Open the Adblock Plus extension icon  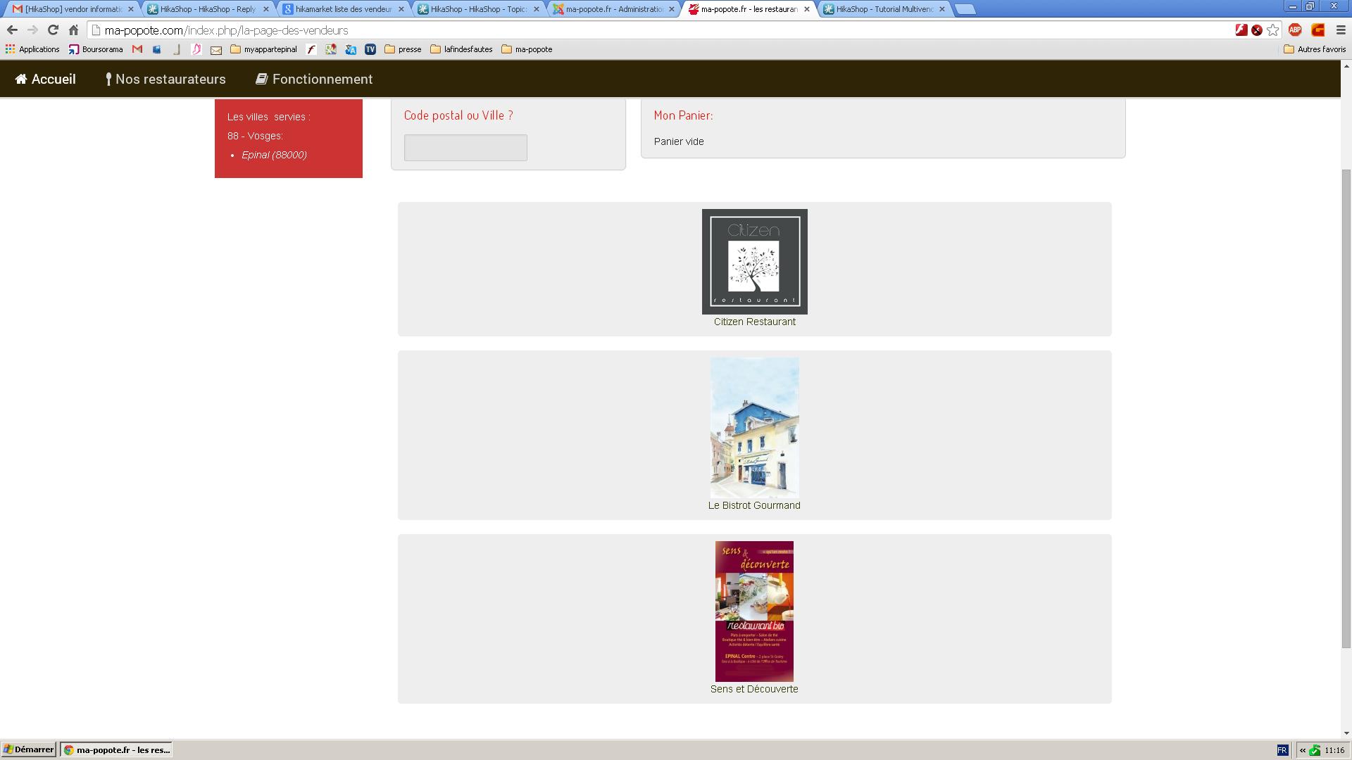(x=1294, y=30)
